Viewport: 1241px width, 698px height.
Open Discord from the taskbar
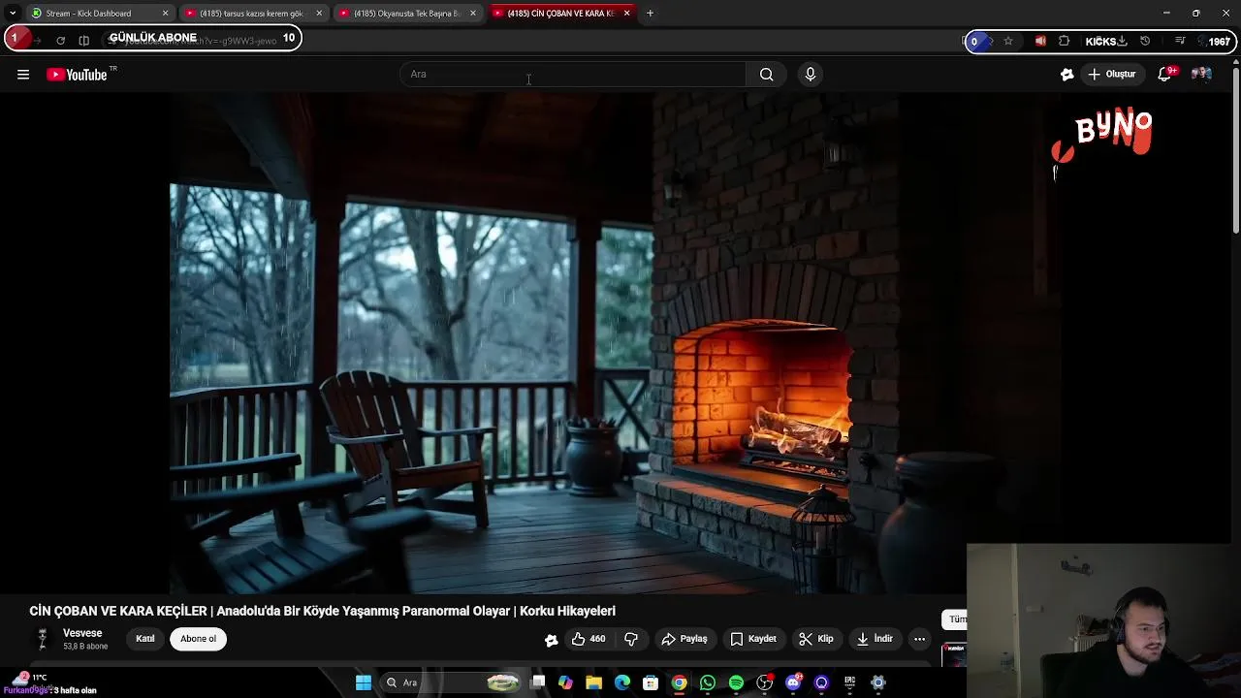(x=793, y=682)
